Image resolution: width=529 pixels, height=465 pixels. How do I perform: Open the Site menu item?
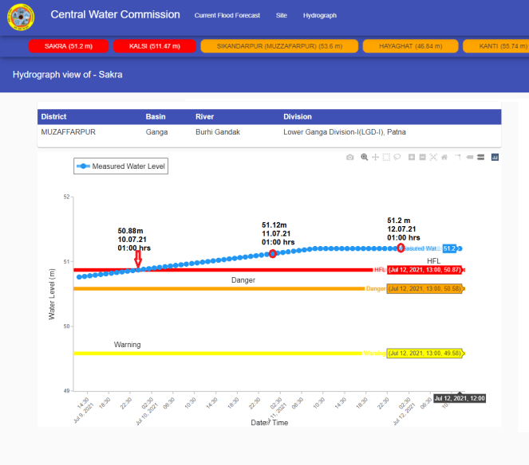281,16
